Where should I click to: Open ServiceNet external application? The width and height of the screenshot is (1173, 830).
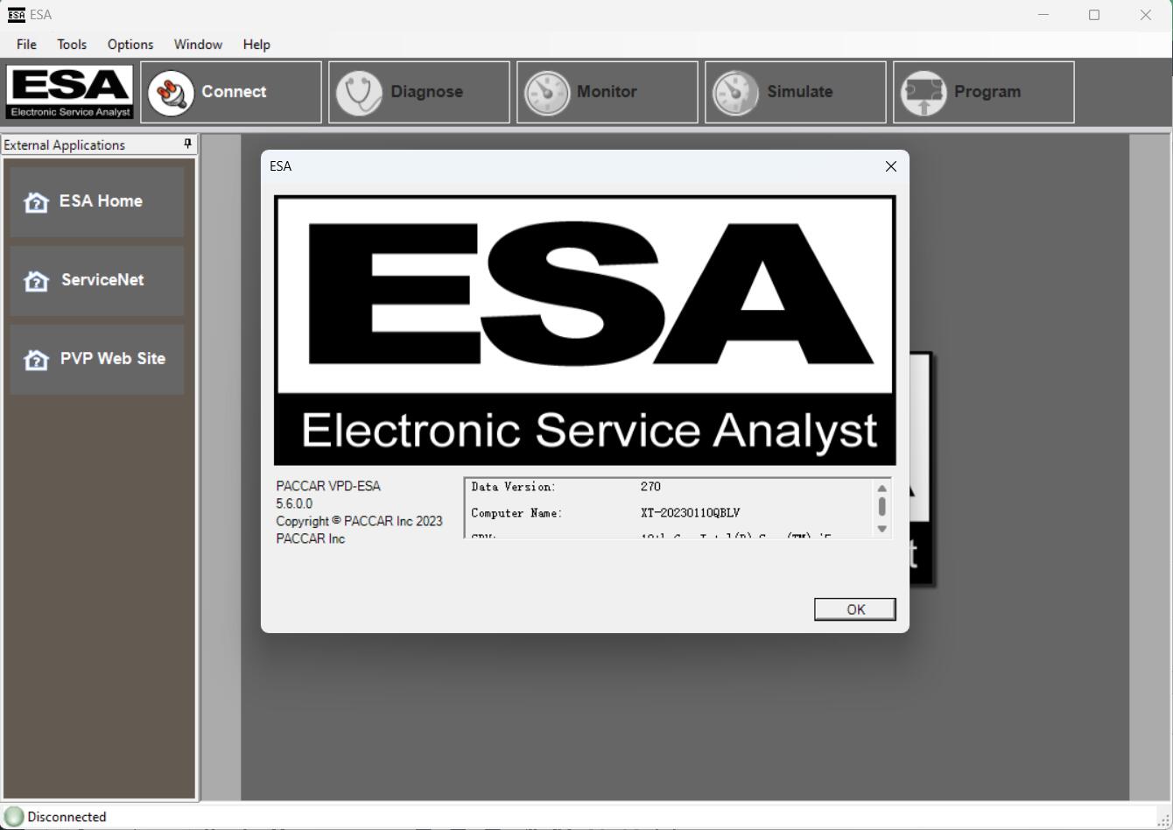97,280
